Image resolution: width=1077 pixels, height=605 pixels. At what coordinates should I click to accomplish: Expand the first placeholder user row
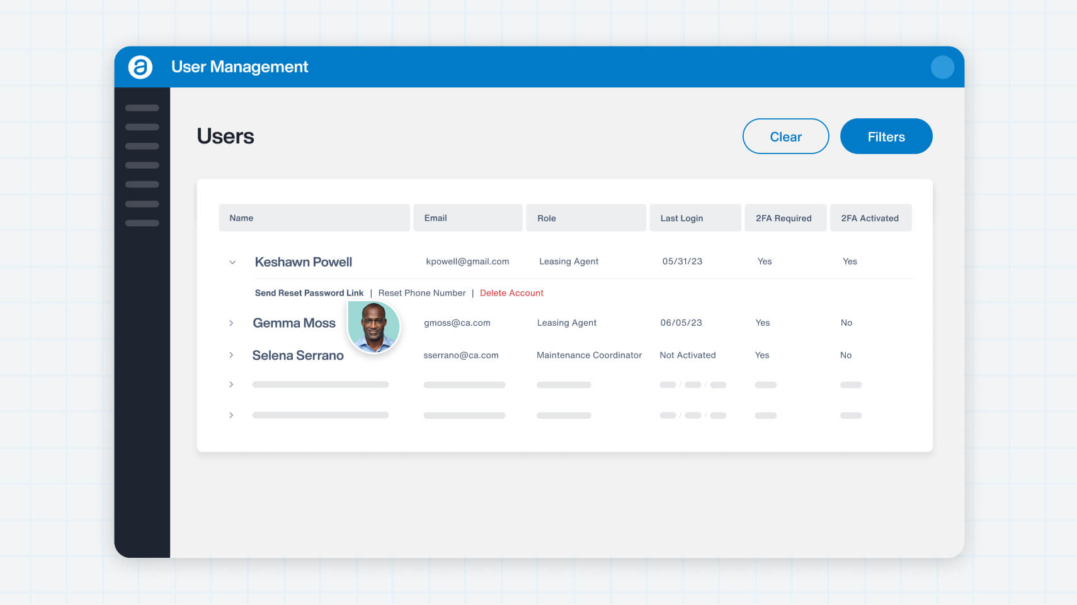point(231,384)
